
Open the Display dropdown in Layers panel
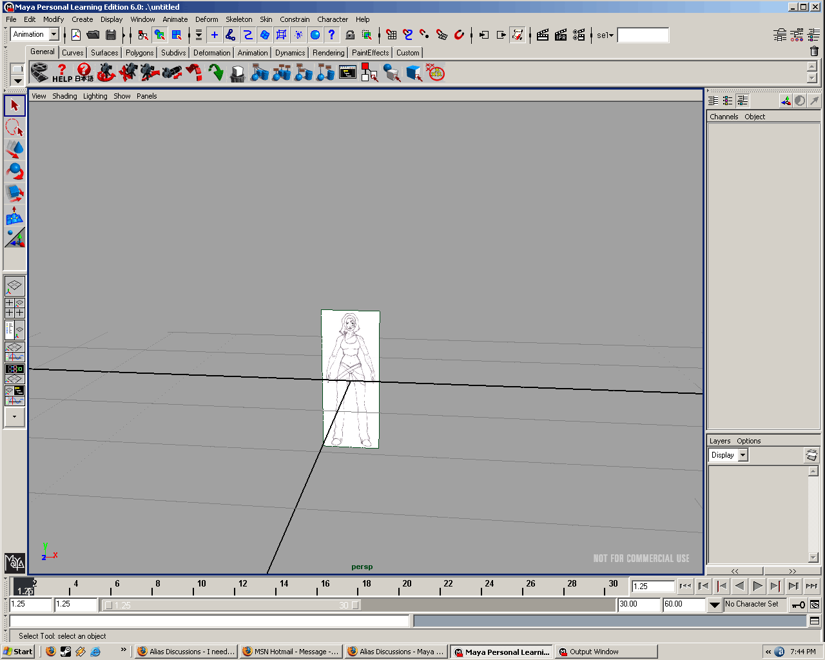pos(742,455)
